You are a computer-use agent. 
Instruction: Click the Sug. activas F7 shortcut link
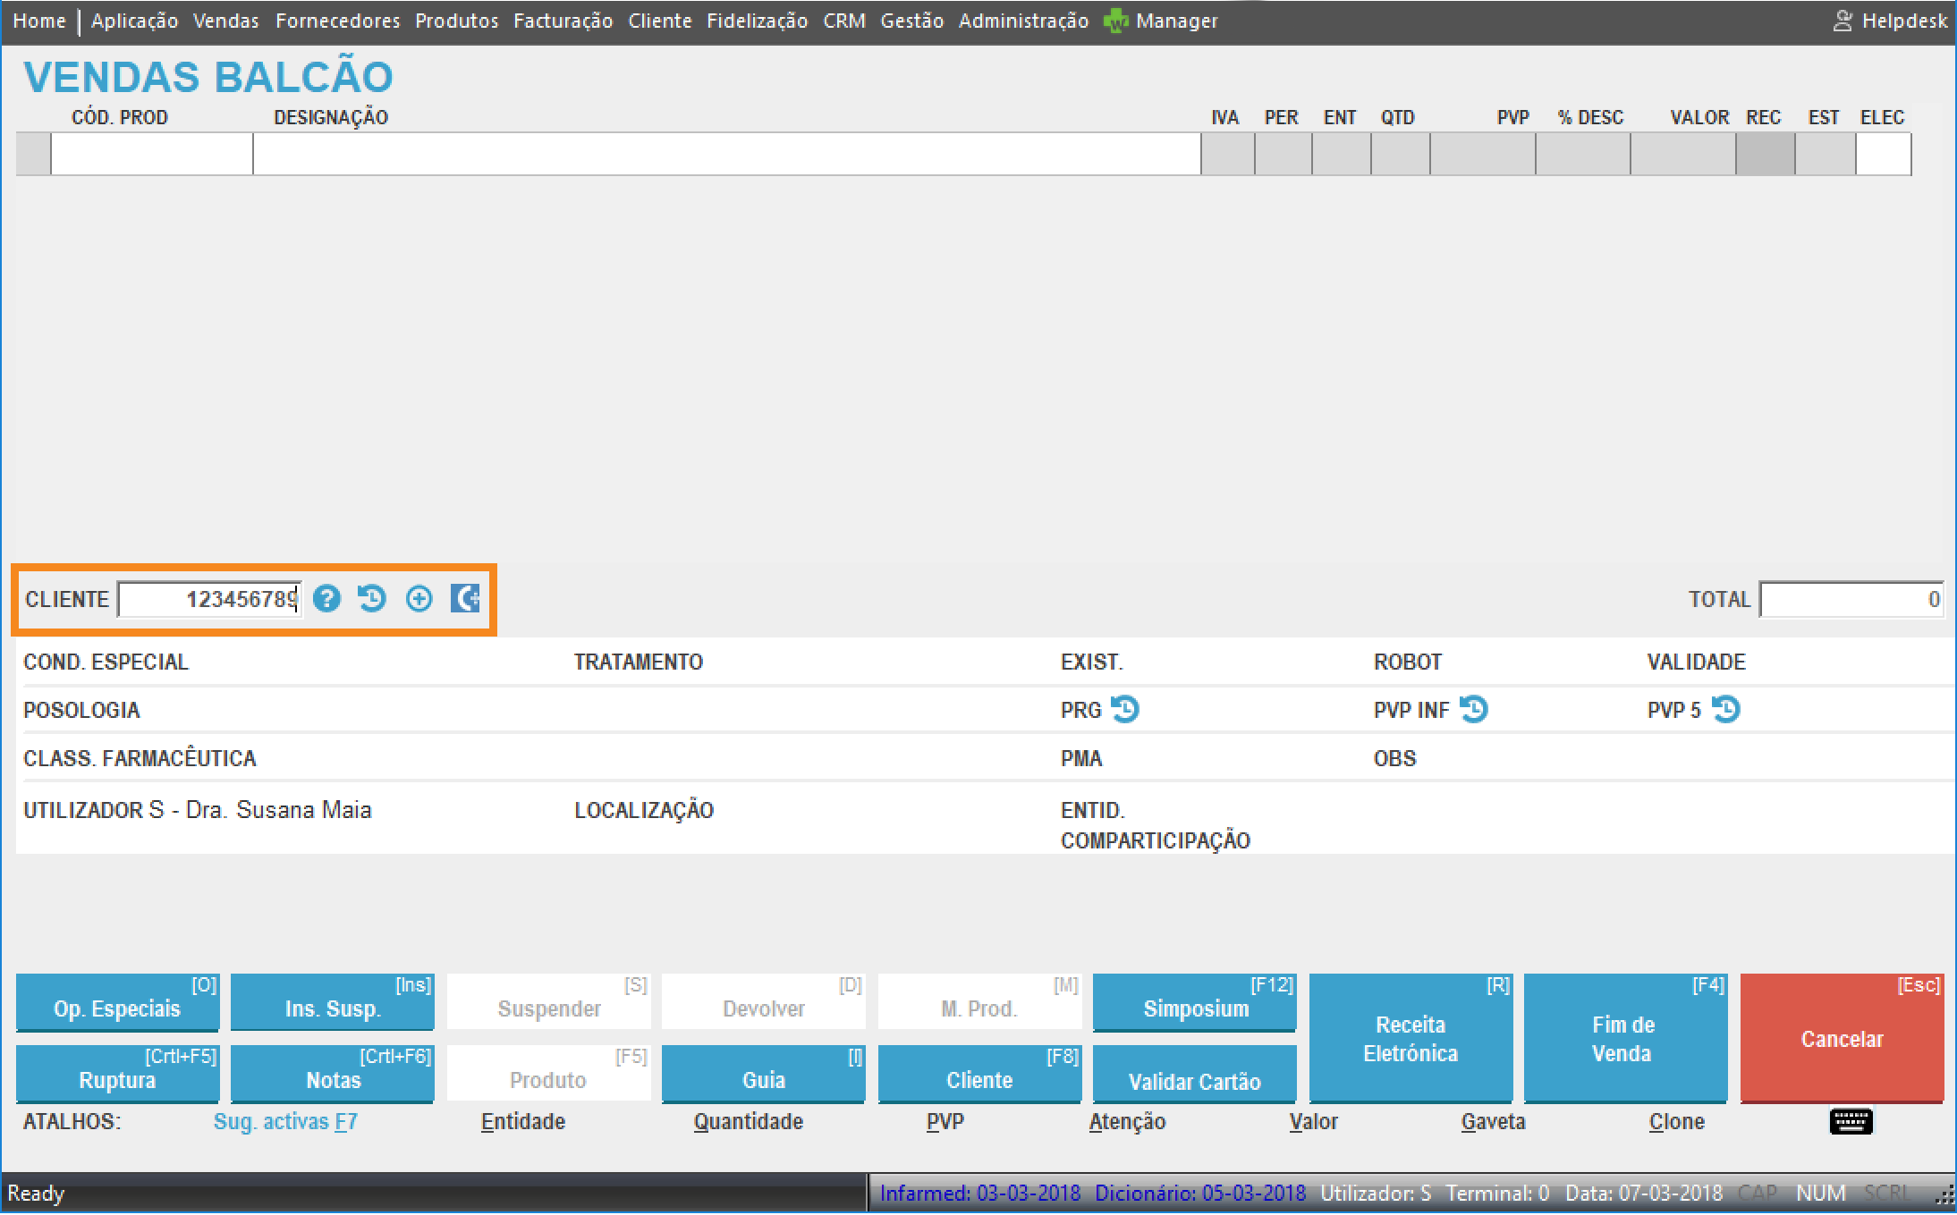(x=285, y=1121)
